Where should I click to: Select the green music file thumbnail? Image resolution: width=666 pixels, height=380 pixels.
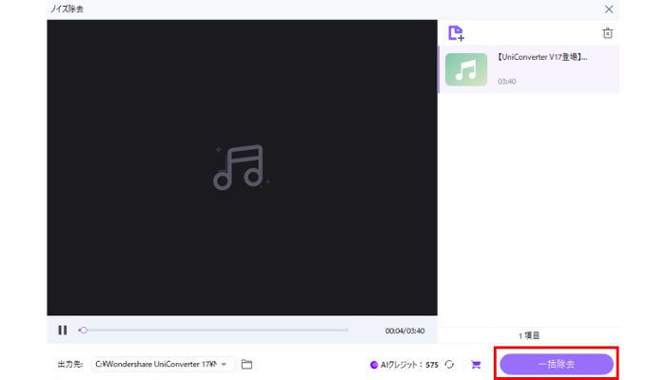466,69
